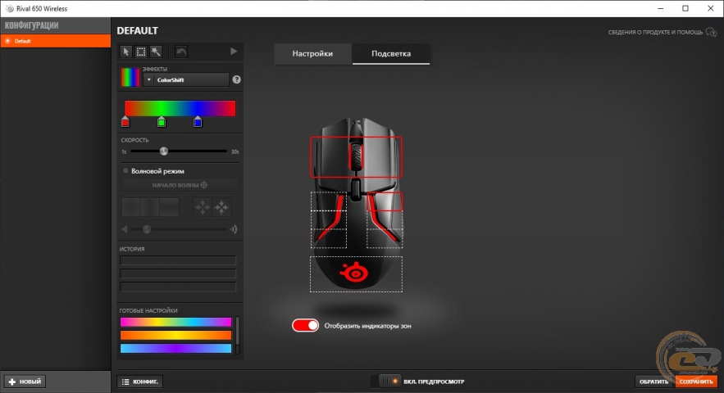Viewport: 724px width, 393px height.
Task: Apply the orange-yellow preset gradient
Action: (176, 336)
